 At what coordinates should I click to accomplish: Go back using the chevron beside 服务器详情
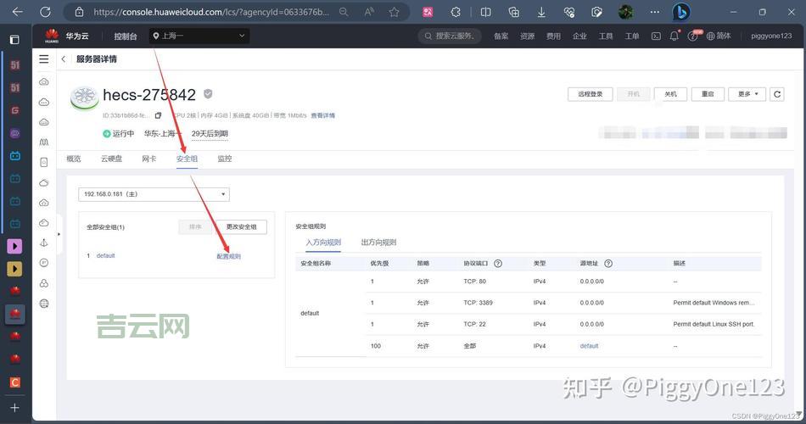point(64,59)
